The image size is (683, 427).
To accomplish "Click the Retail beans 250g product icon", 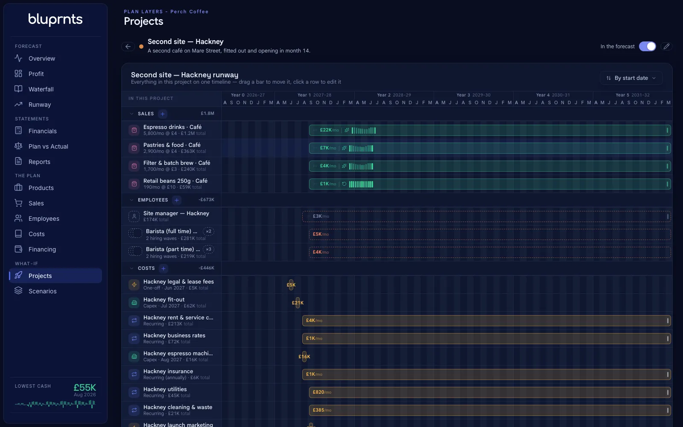I will click(x=134, y=184).
